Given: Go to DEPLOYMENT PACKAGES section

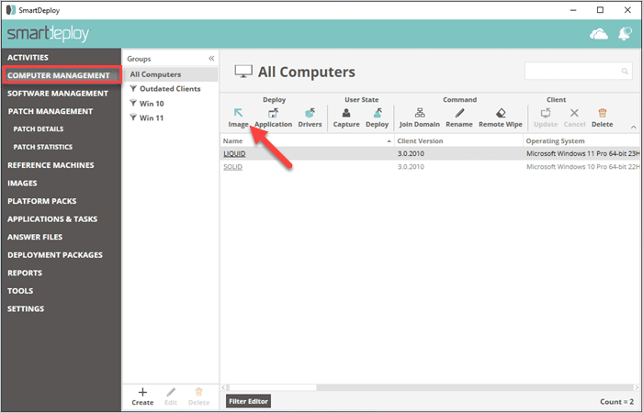Looking at the screenshot, I should tap(55, 255).
